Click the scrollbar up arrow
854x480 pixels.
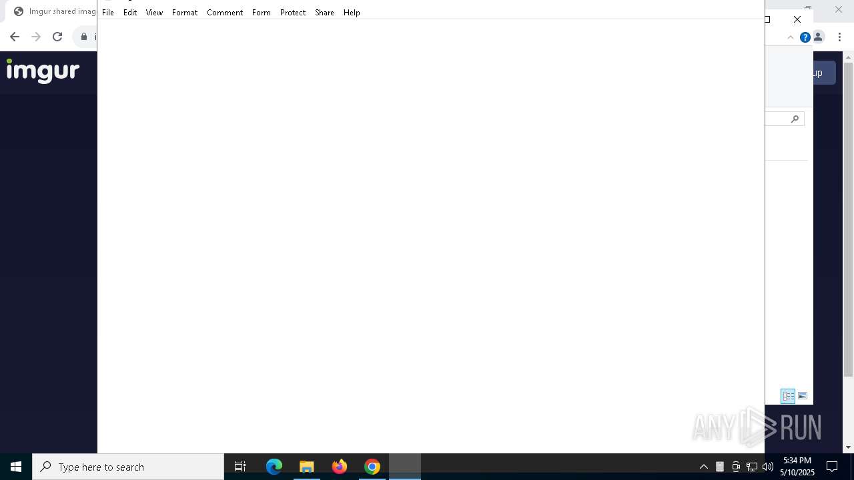(x=848, y=57)
